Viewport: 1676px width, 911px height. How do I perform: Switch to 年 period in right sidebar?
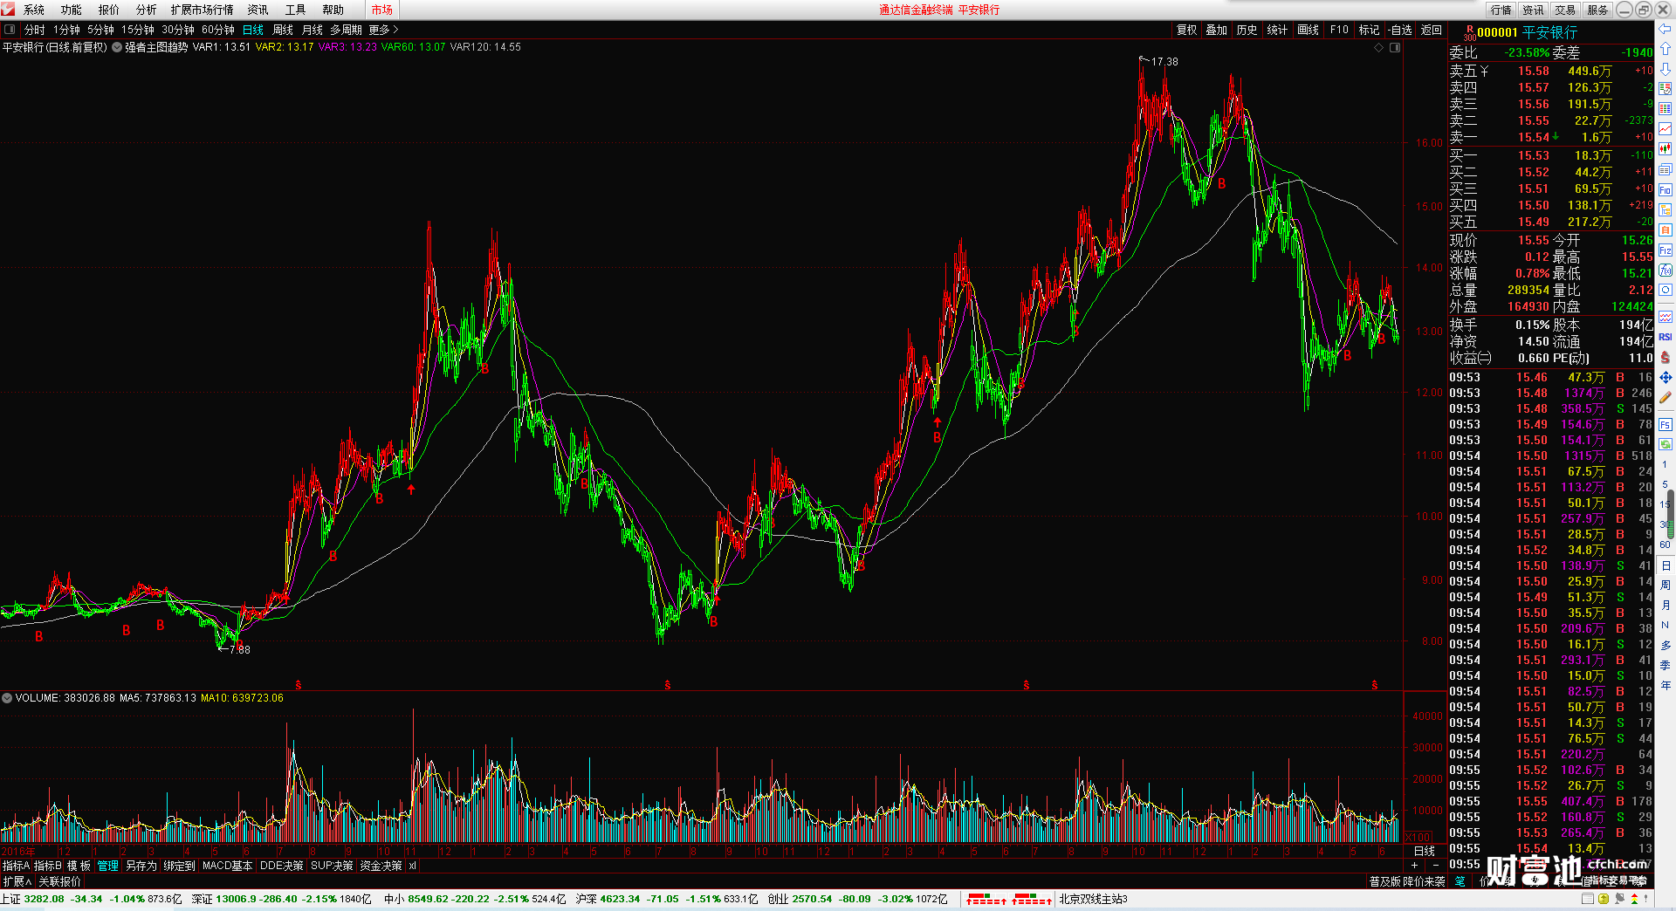(x=1666, y=685)
